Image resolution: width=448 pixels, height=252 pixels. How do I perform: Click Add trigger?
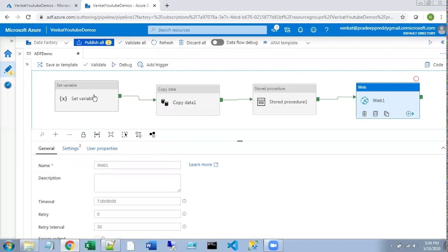153,65
